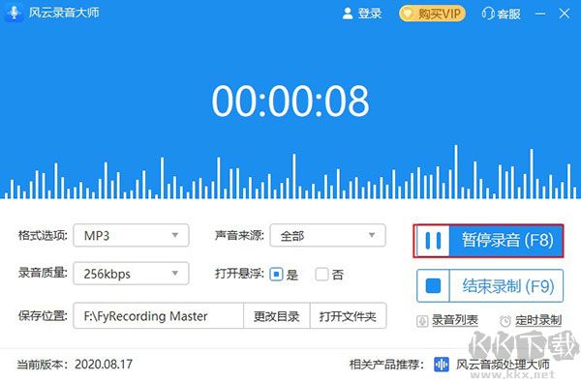
Task: Click the 打开文件夹 button
Action: click(348, 316)
